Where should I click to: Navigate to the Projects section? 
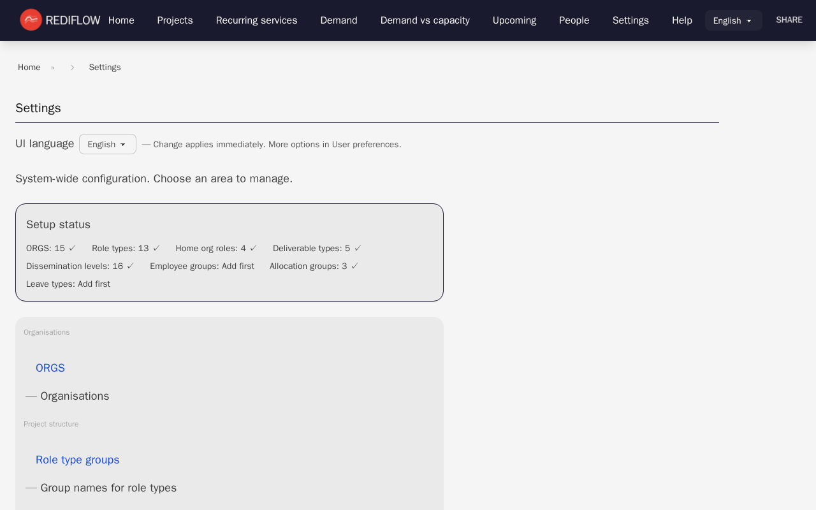click(x=175, y=20)
